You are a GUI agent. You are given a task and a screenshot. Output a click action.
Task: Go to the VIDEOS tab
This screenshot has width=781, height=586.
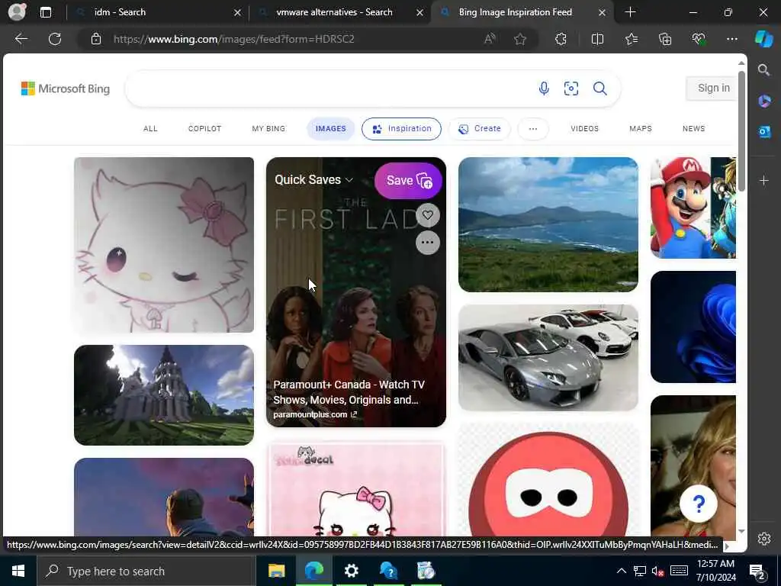pos(585,128)
